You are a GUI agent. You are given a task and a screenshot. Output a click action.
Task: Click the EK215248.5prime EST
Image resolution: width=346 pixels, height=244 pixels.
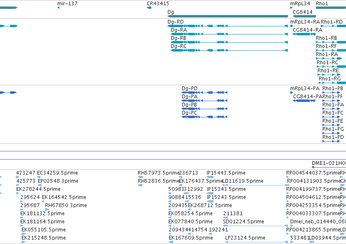click(23, 242)
